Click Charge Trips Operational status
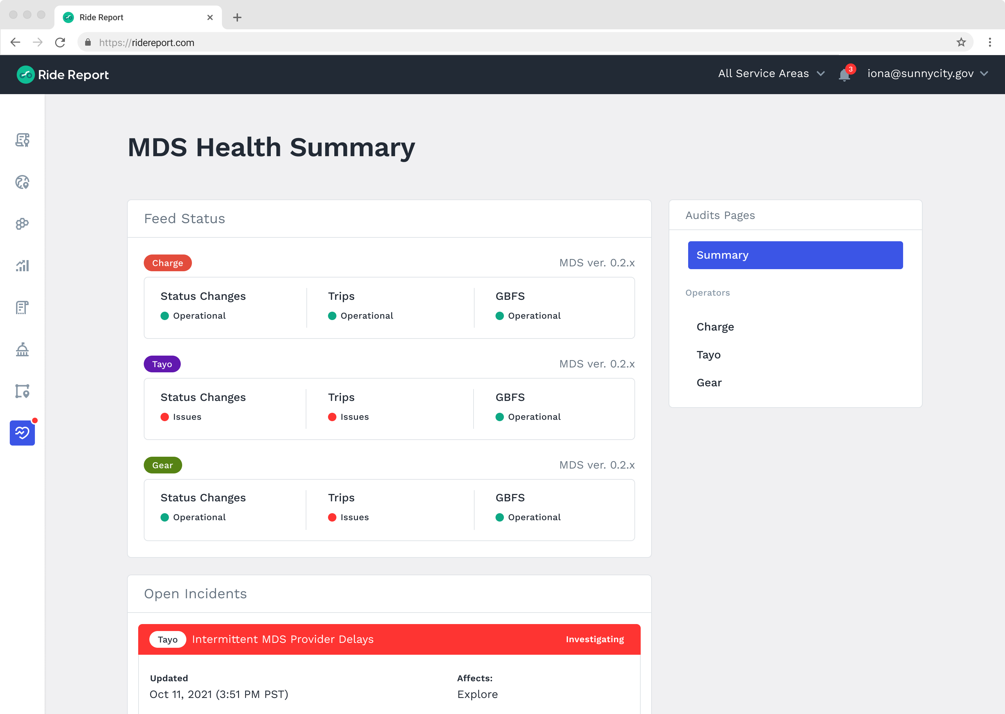1005x714 pixels. [x=361, y=316]
